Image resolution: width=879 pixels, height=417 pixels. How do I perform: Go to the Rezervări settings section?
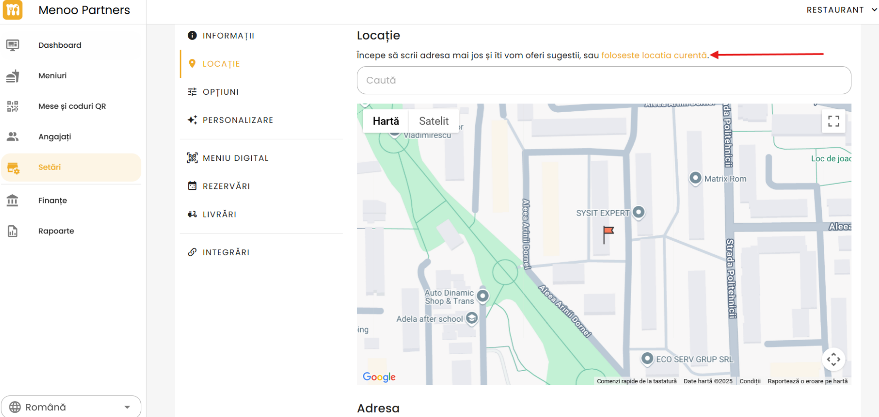(226, 186)
